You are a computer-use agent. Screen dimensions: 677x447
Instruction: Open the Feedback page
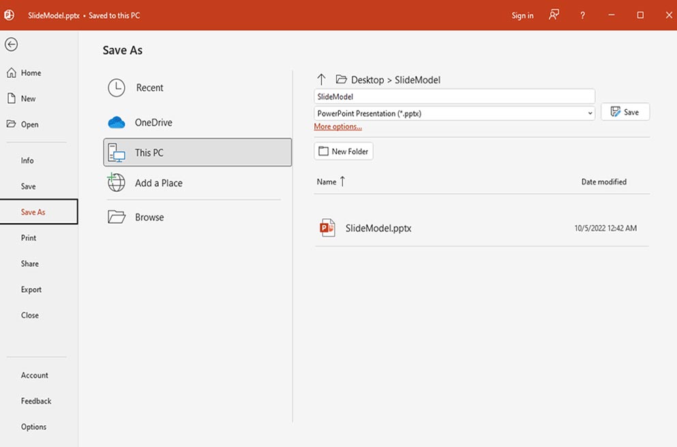36,401
